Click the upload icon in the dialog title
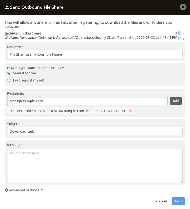The image size is (190, 209). [x=7, y=7]
